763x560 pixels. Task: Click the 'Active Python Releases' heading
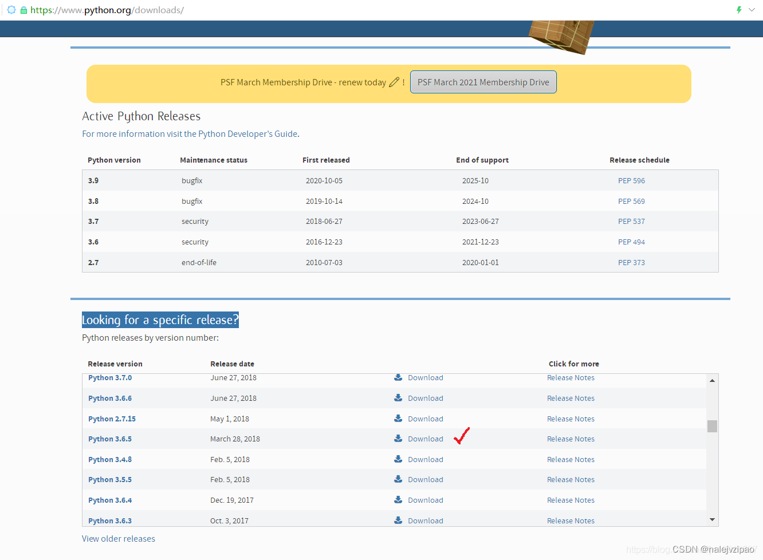pyautogui.click(x=141, y=116)
